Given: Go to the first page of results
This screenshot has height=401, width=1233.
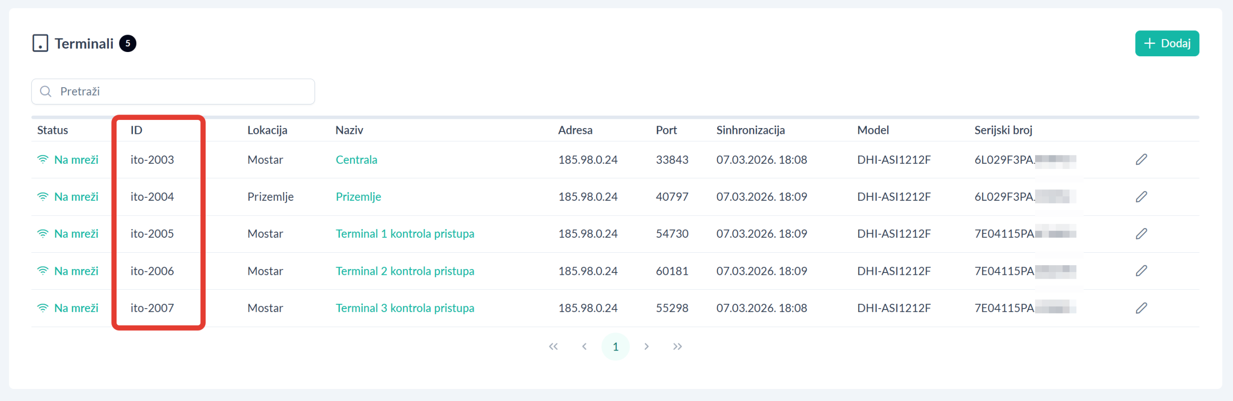Looking at the screenshot, I should [553, 347].
